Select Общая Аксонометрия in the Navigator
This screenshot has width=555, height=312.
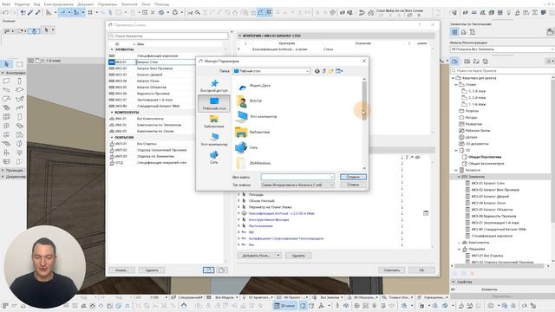pos(486,164)
